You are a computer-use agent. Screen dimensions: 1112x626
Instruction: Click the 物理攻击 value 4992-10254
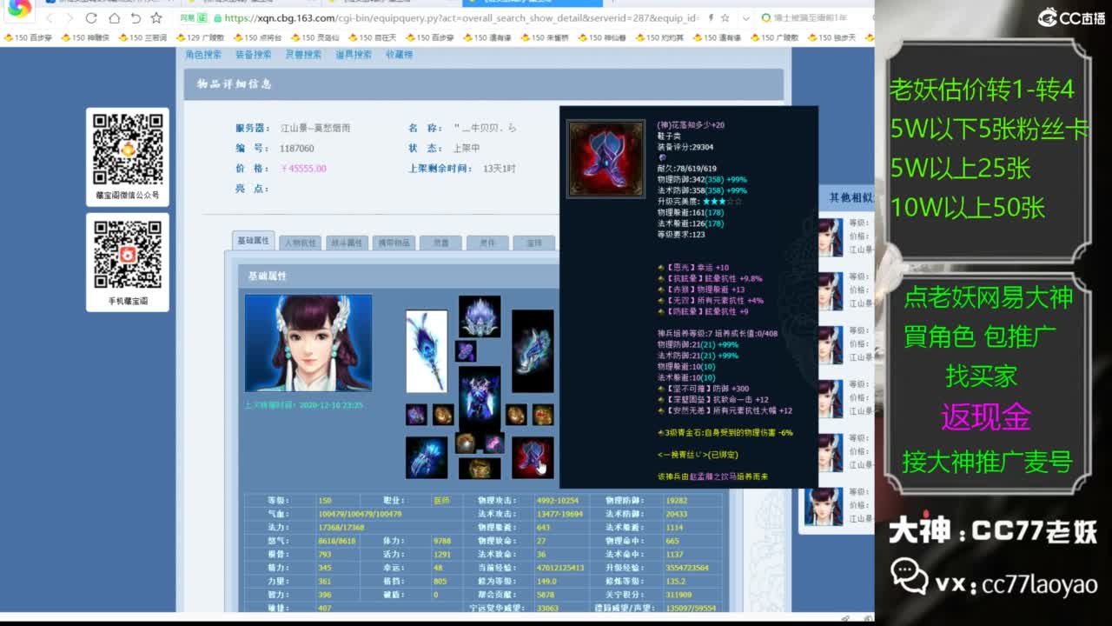pyautogui.click(x=558, y=501)
